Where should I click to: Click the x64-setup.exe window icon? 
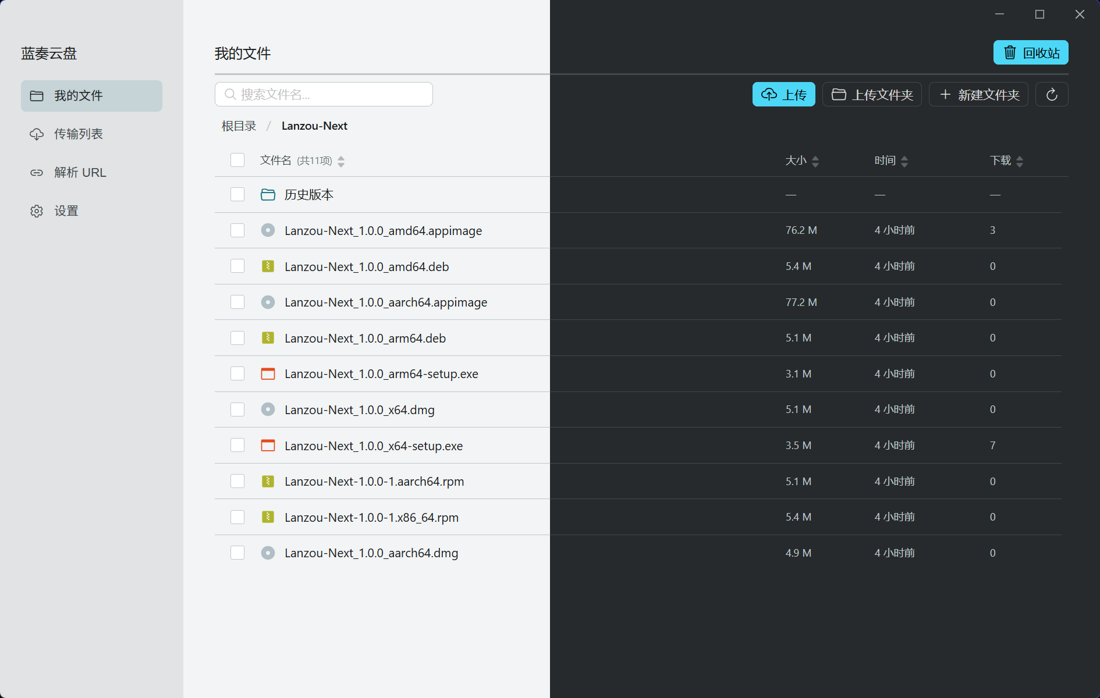[268, 446]
